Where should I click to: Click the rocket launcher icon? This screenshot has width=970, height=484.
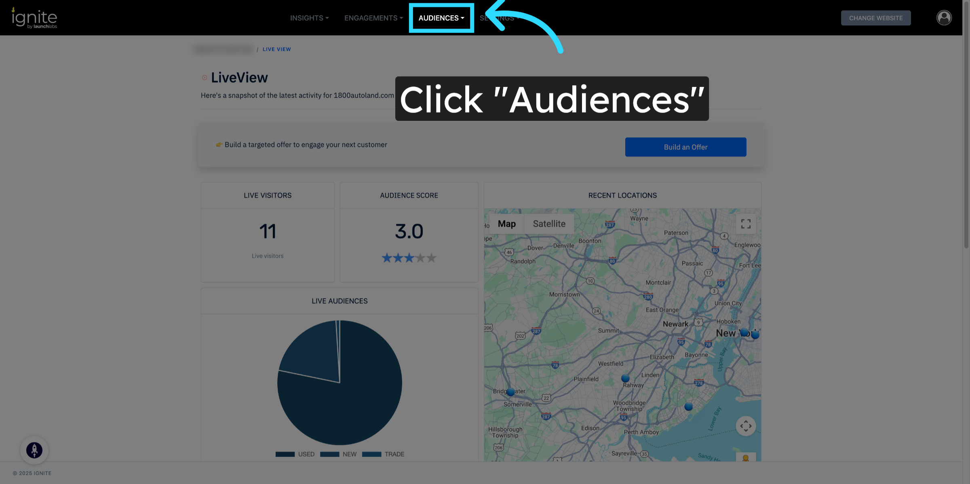(34, 450)
